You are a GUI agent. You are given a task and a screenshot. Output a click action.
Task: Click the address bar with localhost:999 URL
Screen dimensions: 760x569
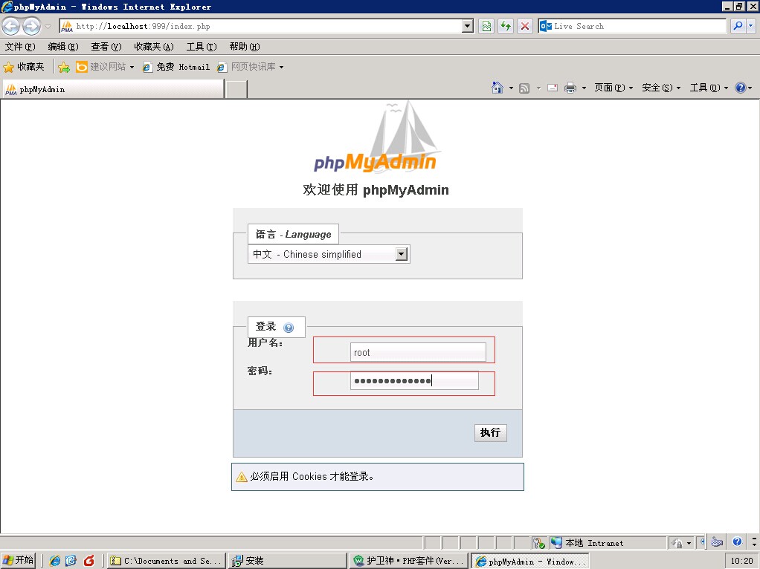261,26
